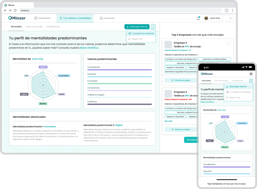Open the browser three-dot menu
257x189 pixels.
(x=233, y=10)
